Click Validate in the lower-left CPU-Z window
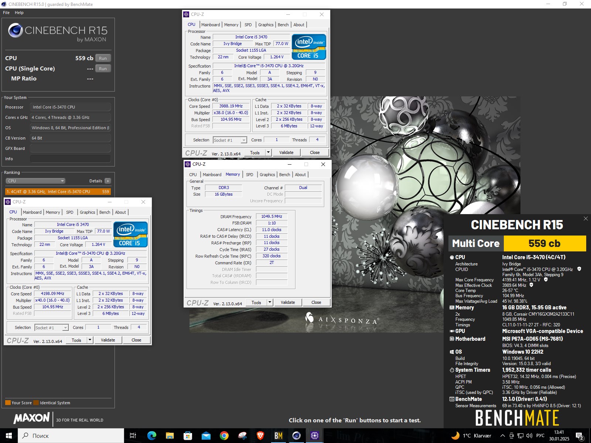591x443 pixels. click(x=108, y=340)
